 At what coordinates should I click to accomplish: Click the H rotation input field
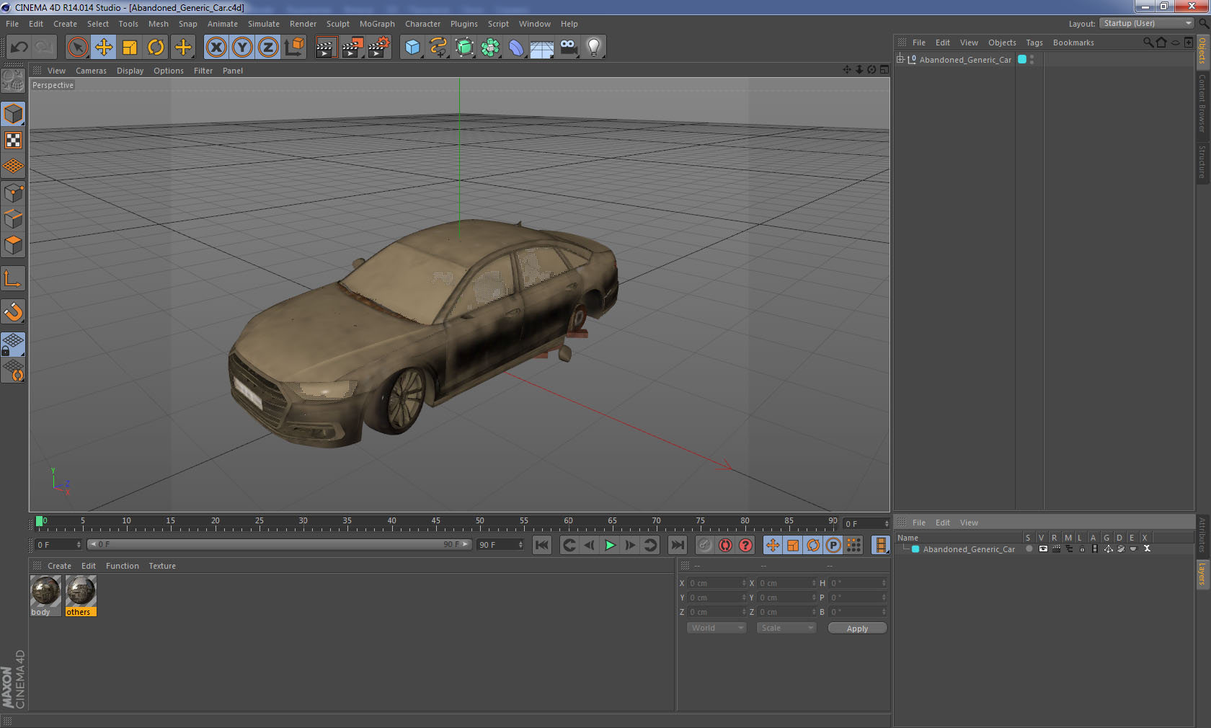click(x=859, y=583)
